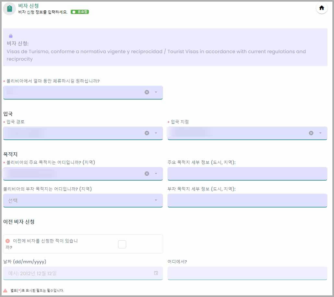Image resolution: width=334 pixels, height=297 pixels.
Task: Click the home icon at top right
Action: pos(321,8)
